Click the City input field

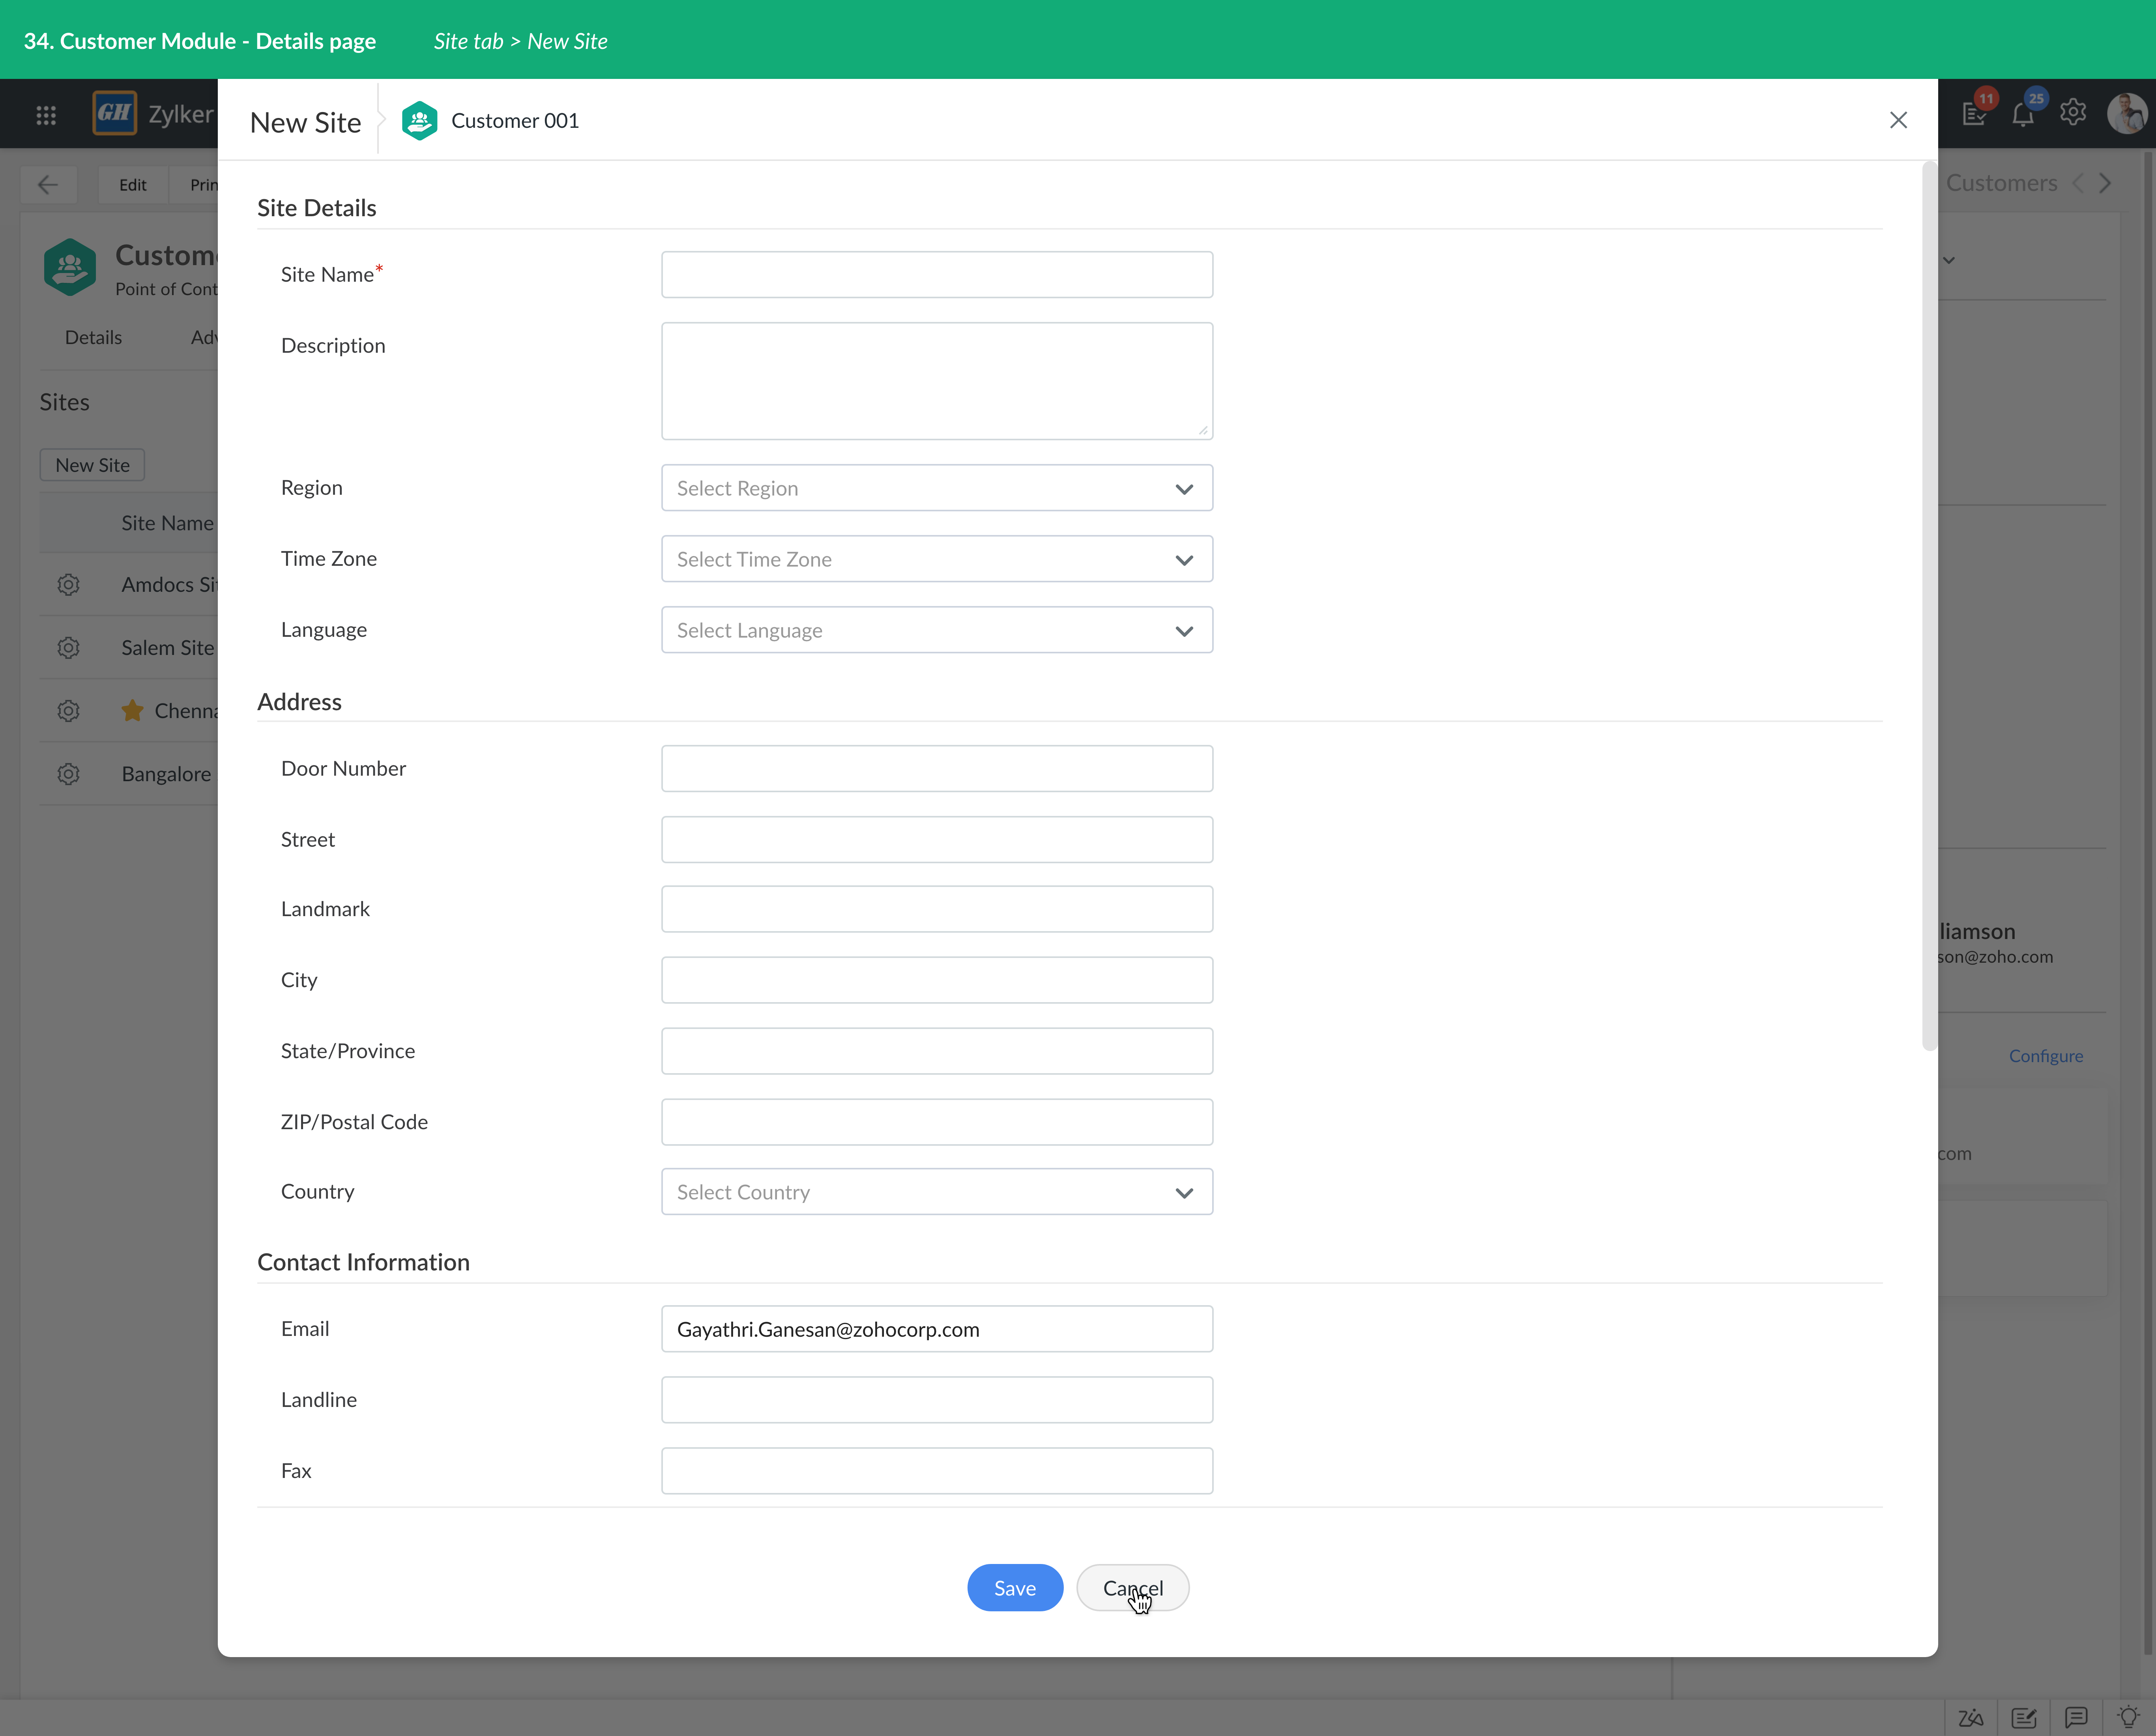937,980
